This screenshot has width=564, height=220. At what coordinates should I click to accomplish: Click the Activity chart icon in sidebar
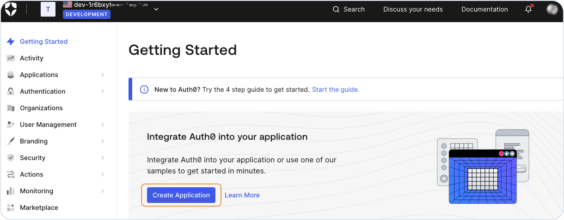pos(11,58)
